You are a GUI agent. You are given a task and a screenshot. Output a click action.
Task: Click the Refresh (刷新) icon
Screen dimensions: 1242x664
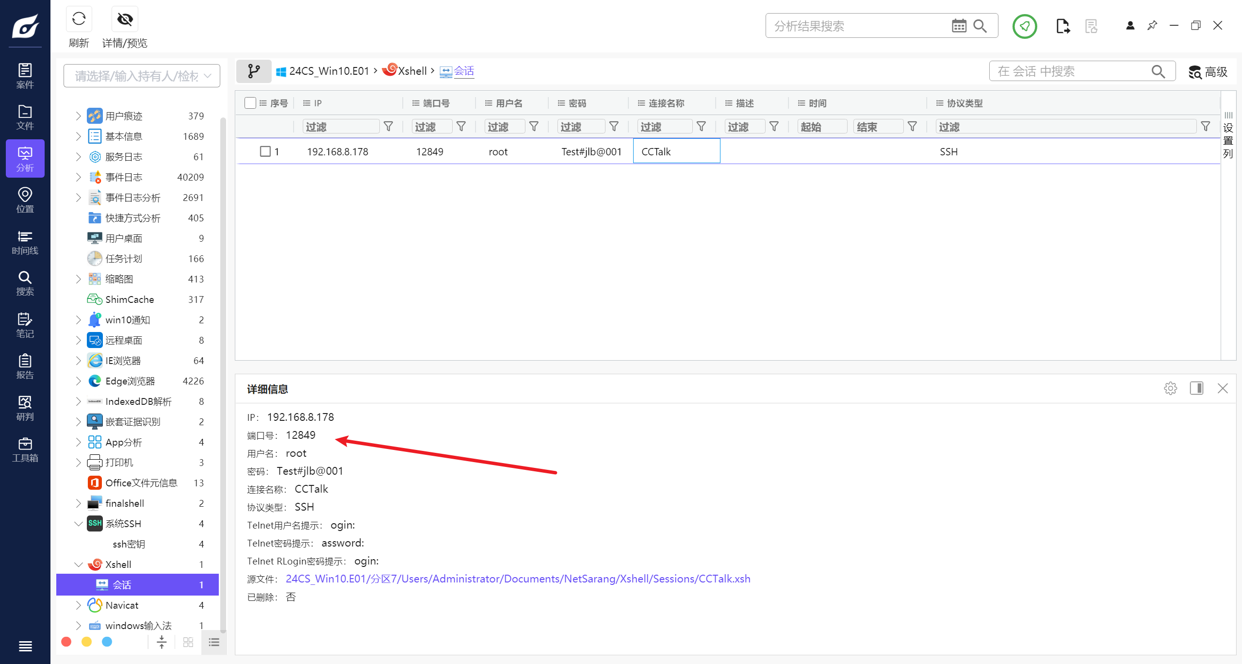pyautogui.click(x=79, y=19)
